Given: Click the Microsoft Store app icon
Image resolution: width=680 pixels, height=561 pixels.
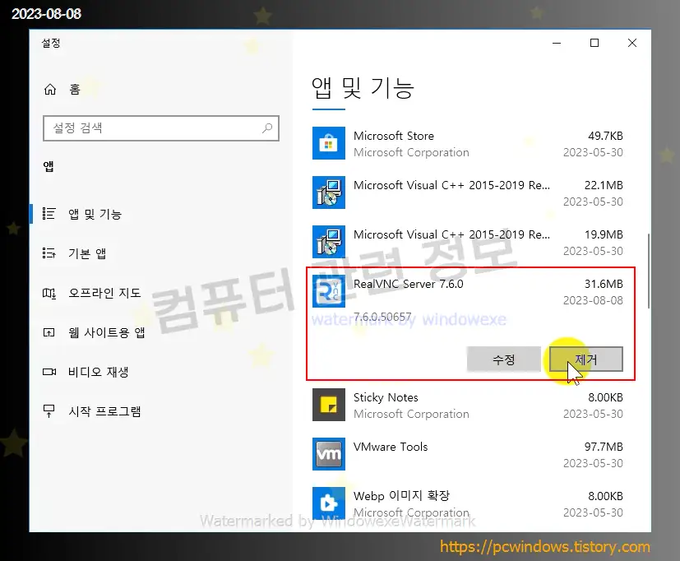Looking at the screenshot, I should [x=329, y=143].
